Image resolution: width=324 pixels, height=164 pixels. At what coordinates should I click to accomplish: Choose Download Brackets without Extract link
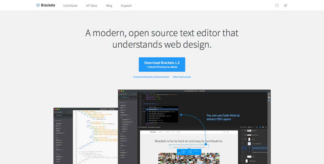(x=151, y=77)
